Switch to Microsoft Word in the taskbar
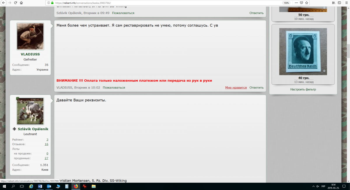This screenshot has height=190, width=350. 40,186
